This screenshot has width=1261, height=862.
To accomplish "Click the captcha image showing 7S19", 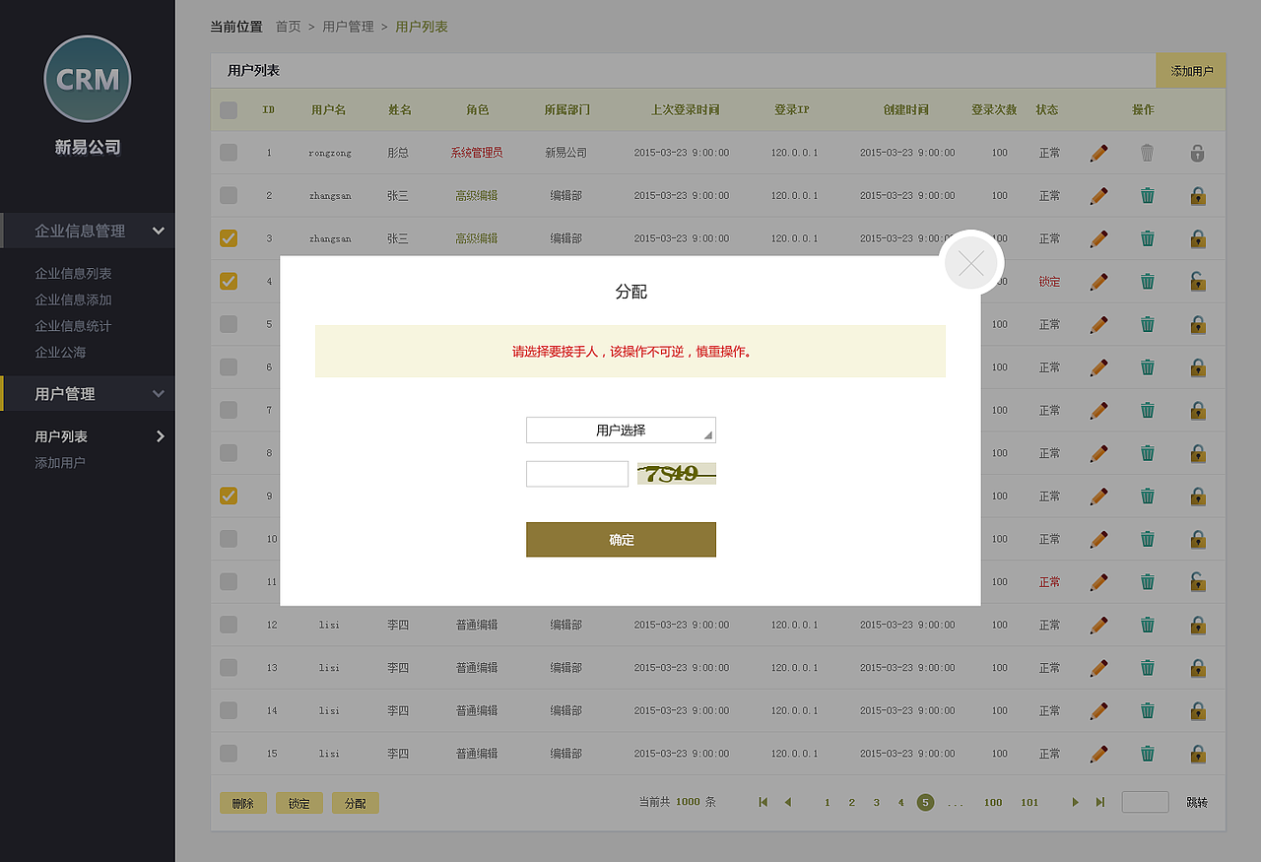I will (676, 473).
